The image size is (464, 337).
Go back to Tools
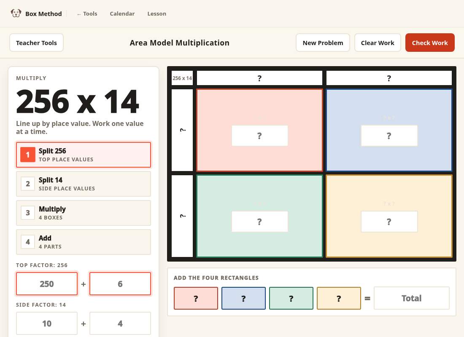click(87, 13)
